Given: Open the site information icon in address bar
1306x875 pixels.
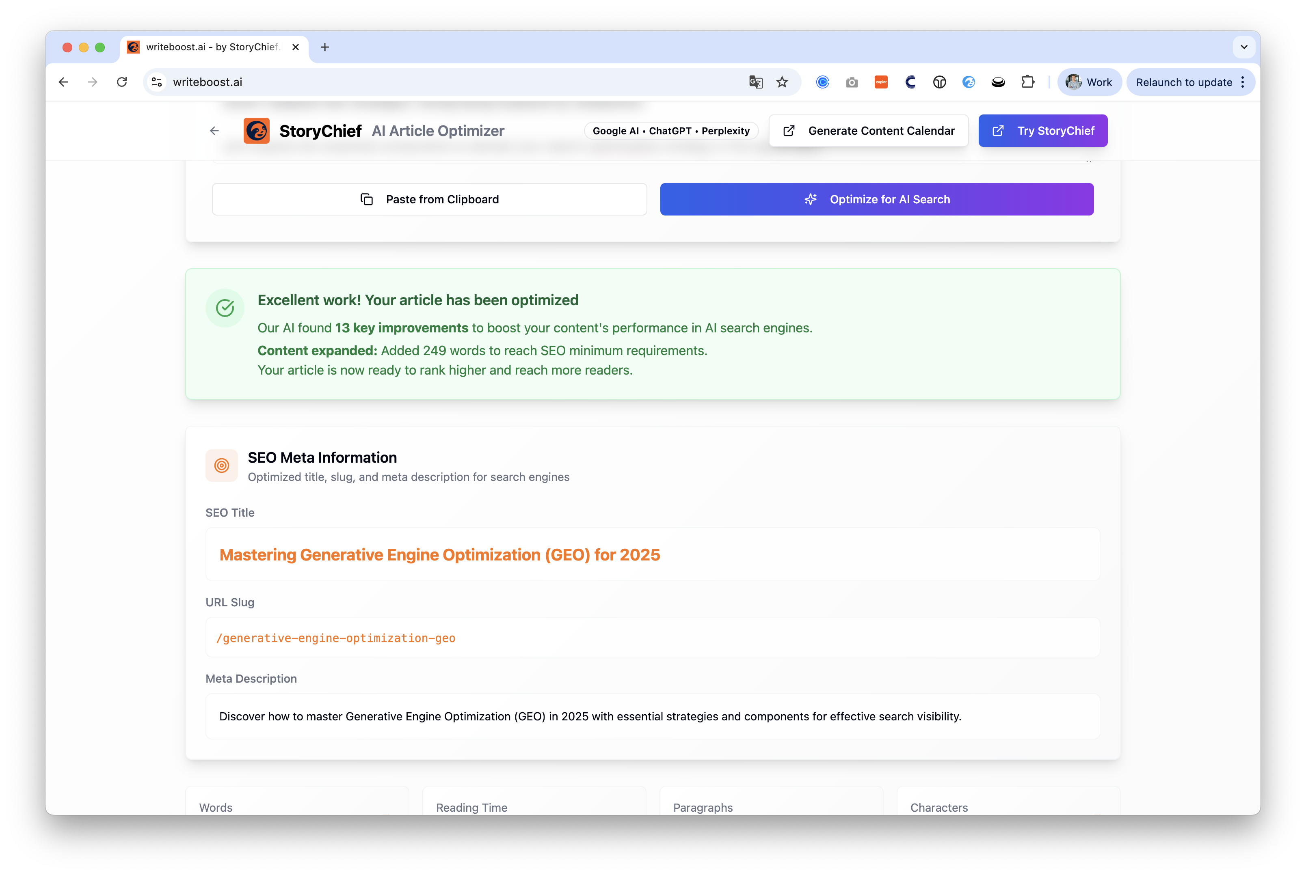Looking at the screenshot, I should tap(157, 82).
